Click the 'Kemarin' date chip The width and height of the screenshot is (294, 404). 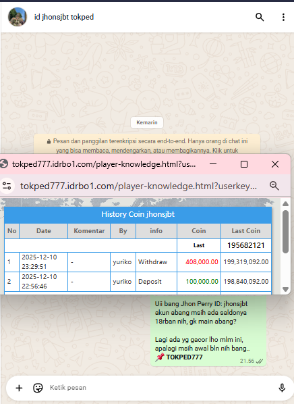(147, 122)
